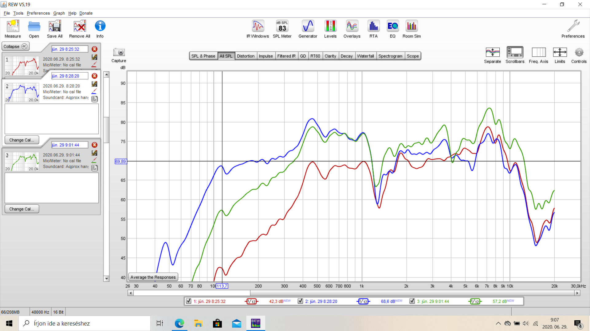The width and height of the screenshot is (590, 331).
Task: Collapse the measurements side panel
Action: click(x=15, y=47)
